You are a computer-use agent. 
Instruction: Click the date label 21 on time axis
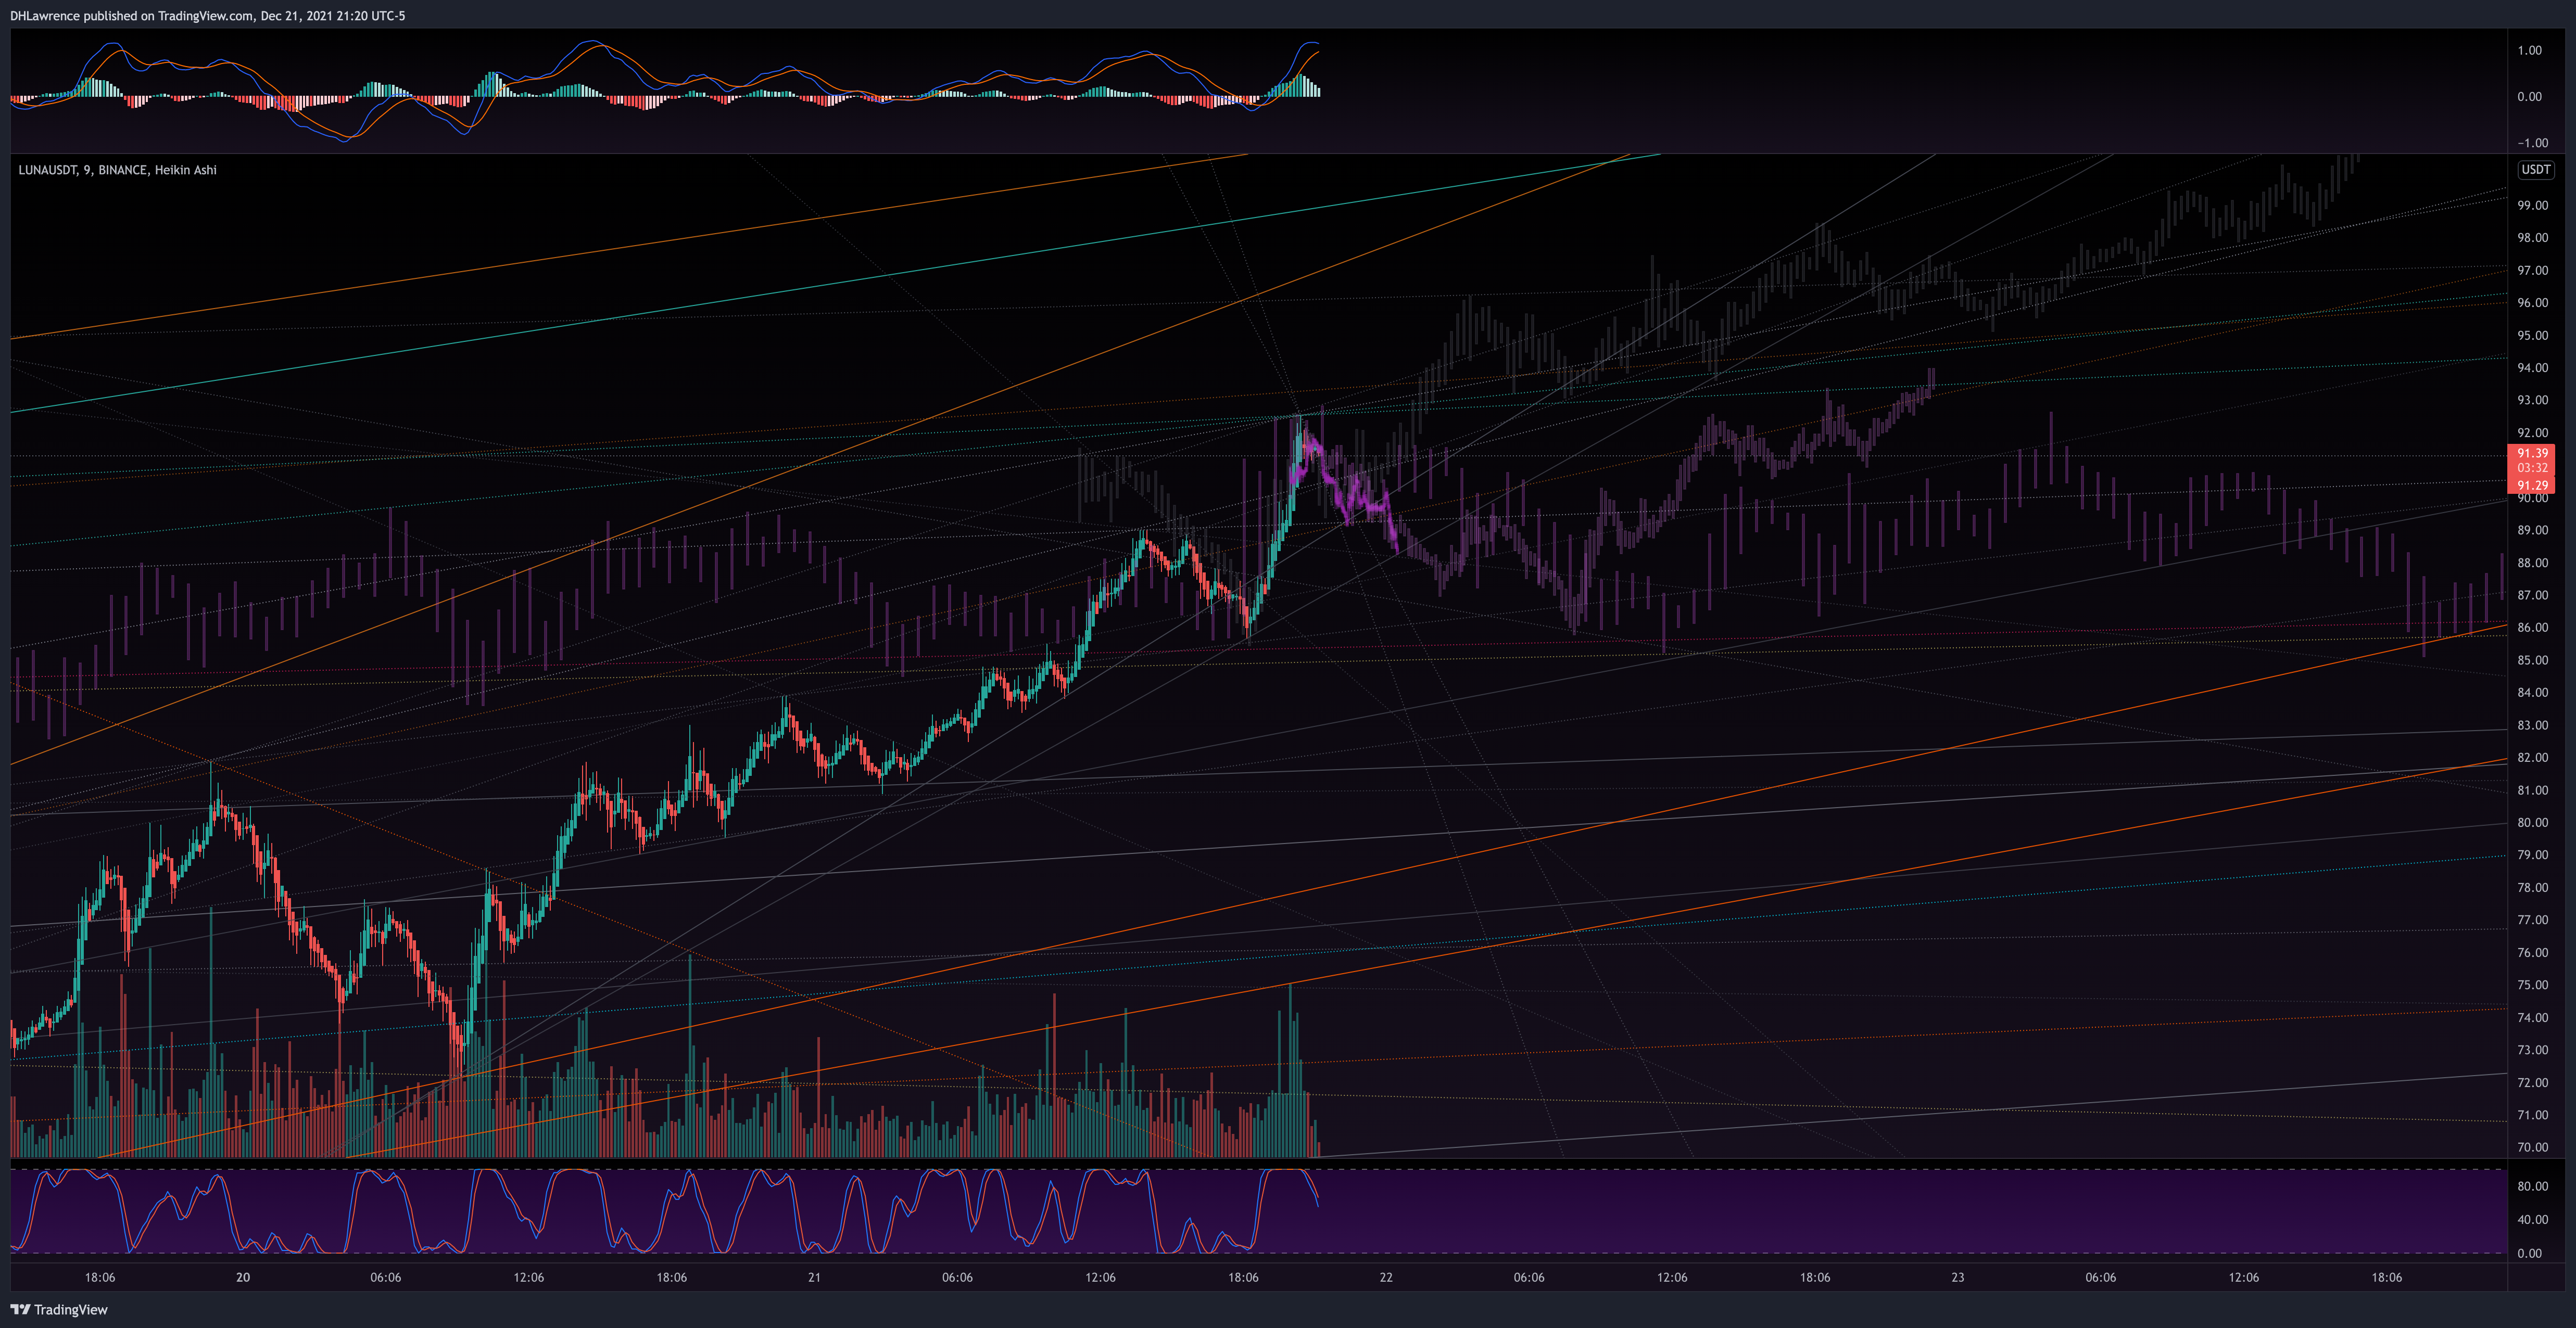click(x=814, y=1277)
